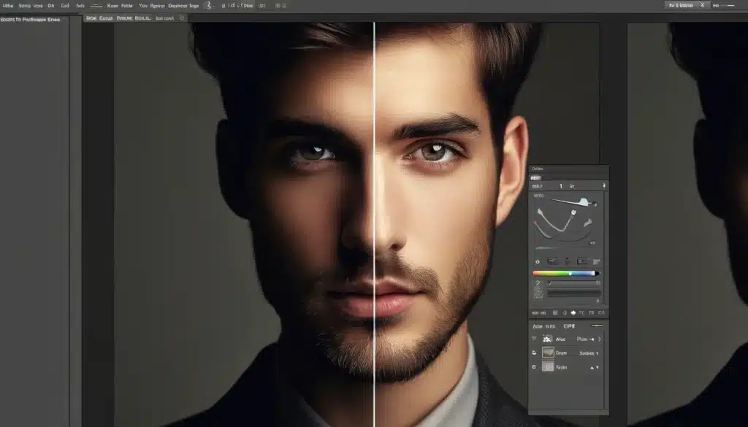Open the 'Hthe' menu in the menu bar
The image size is (748, 427).
point(8,6)
